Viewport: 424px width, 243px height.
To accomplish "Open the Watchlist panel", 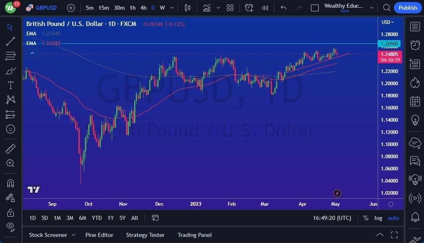I will [x=415, y=26].
